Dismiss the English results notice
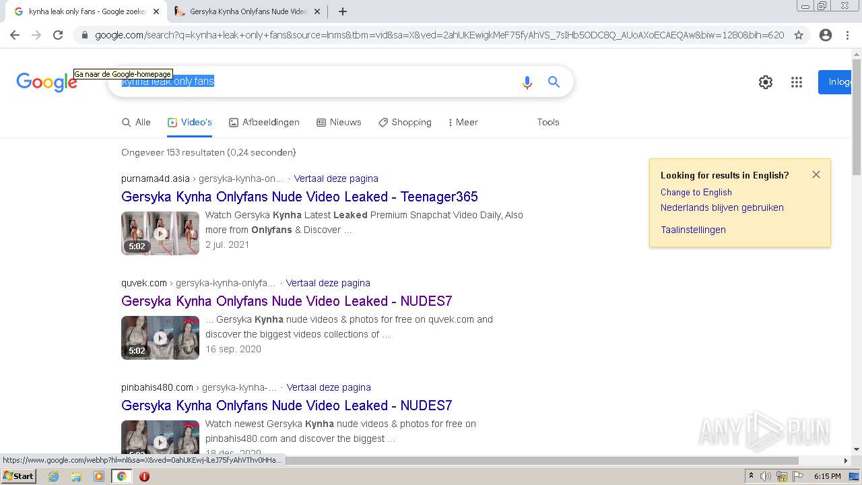 816,174
